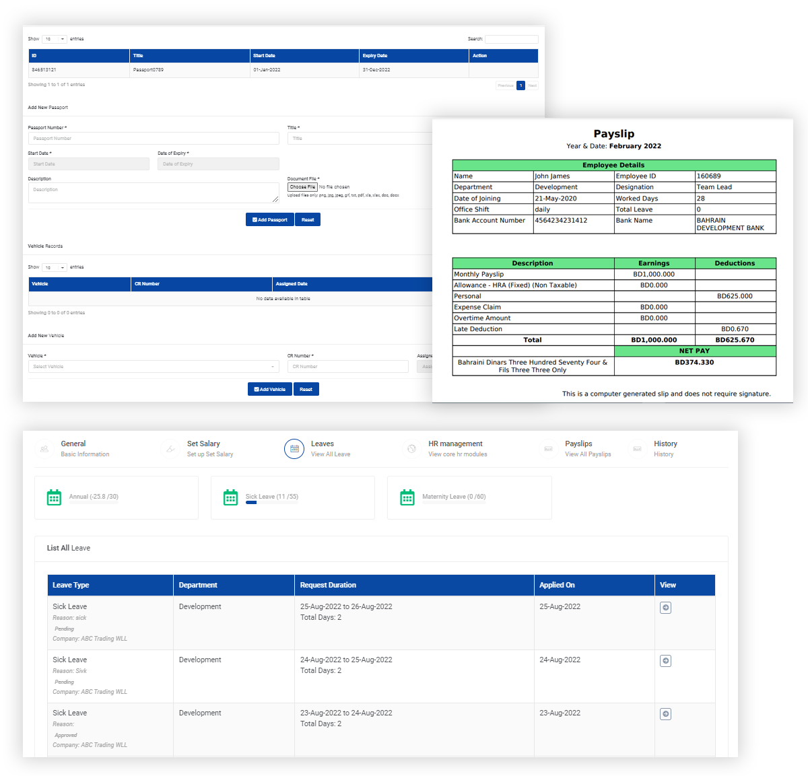Viewport: 808px width, 776px height.
Task: View leave request applied on 25-Aug-2022
Action: [665, 608]
